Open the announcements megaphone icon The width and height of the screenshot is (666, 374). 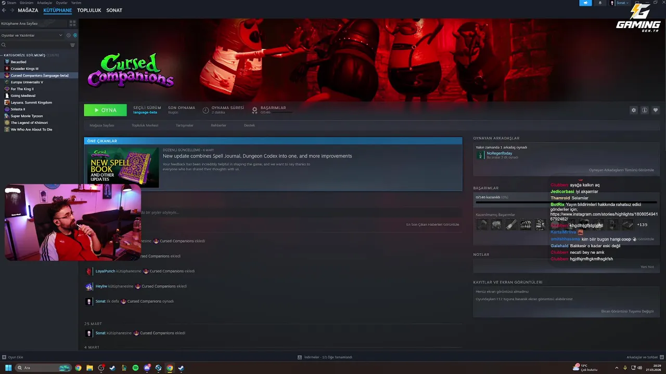point(585,3)
